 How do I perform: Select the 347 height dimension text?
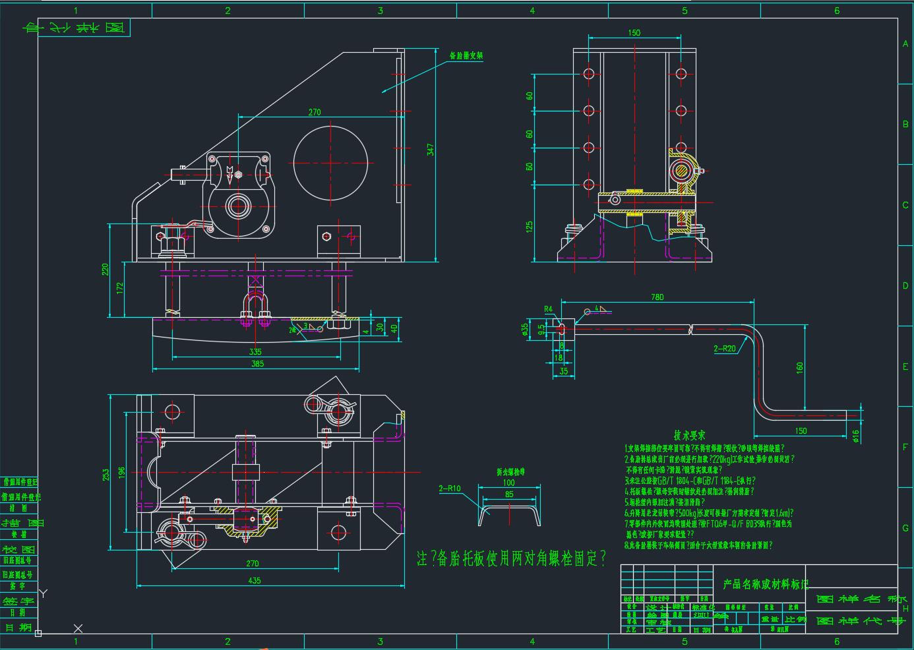(431, 150)
